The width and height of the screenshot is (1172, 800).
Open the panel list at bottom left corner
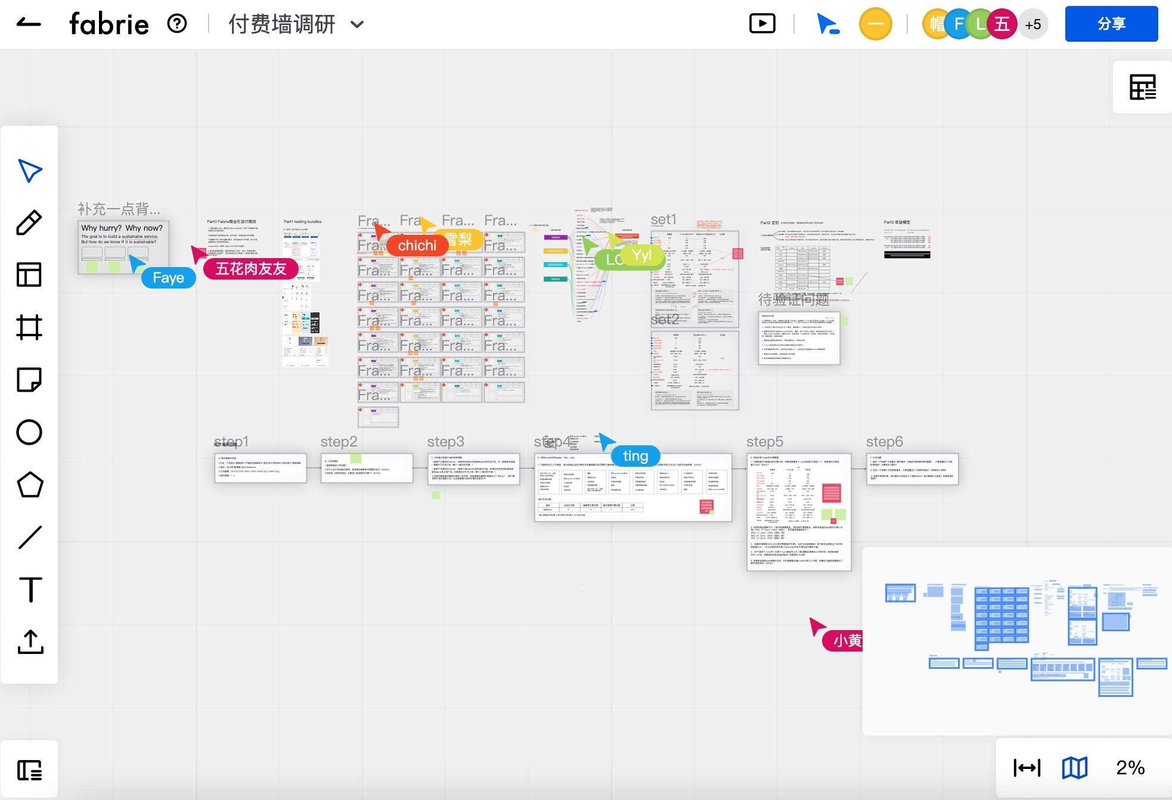[29, 770]
